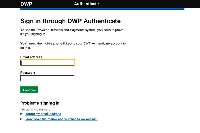Open the 'I forgot my password' link
Screen dimensions: 200x133
(x=35, y=110)
